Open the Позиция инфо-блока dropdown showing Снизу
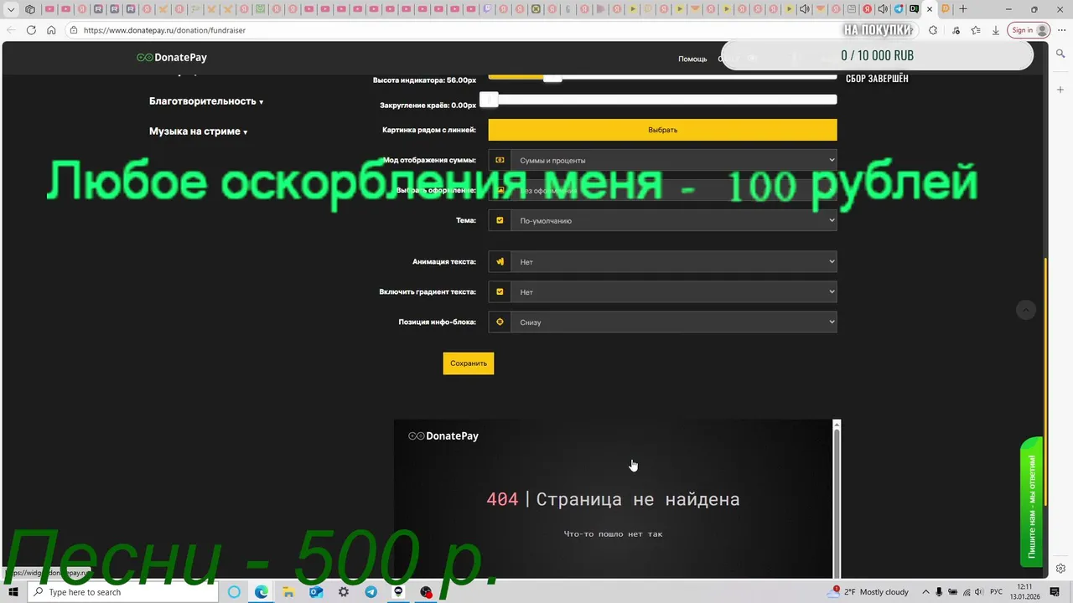Viewport: 1073px width, 603px height. pyautogui.click(x=674, y=322)
